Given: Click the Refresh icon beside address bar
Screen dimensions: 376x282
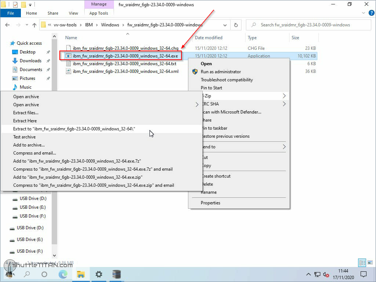Looking at the screenshot, I should [236, 25].
